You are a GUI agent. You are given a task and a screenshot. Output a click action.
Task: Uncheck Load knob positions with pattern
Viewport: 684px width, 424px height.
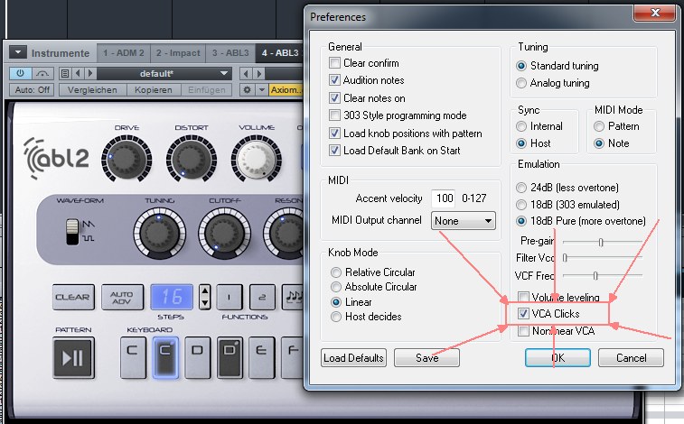(334, 134)
